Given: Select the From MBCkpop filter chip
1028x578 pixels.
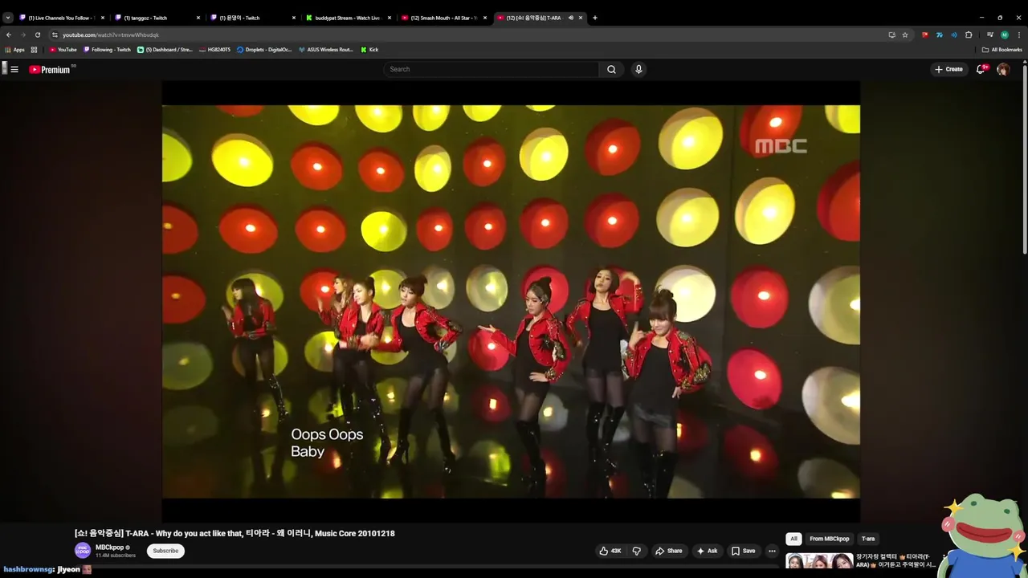Looking at the screenshot, I should coord(829,539).
